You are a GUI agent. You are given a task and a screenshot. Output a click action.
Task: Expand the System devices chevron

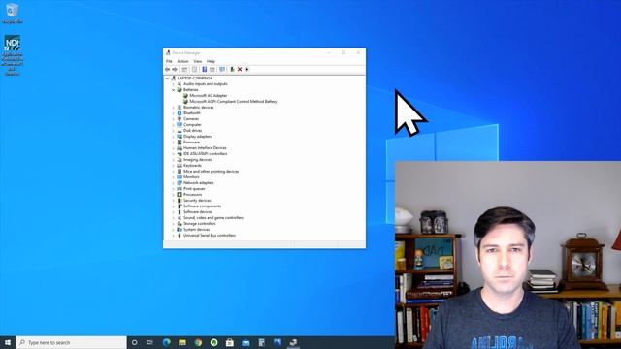173,230
